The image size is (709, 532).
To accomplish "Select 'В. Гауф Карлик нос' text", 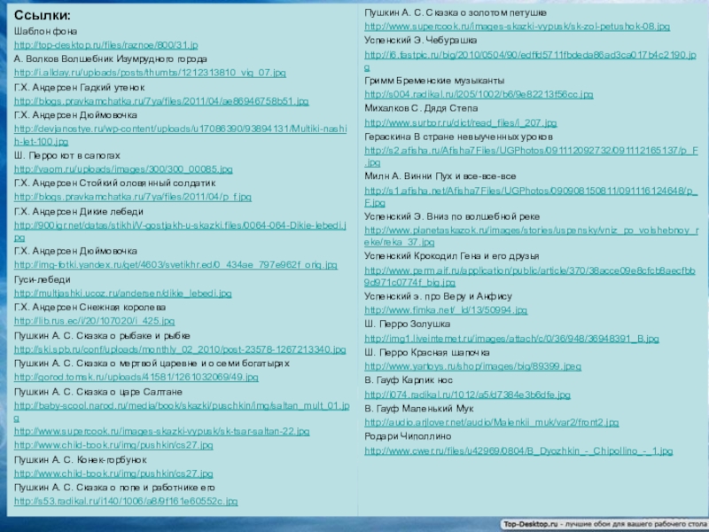I will tap(409, 380).
